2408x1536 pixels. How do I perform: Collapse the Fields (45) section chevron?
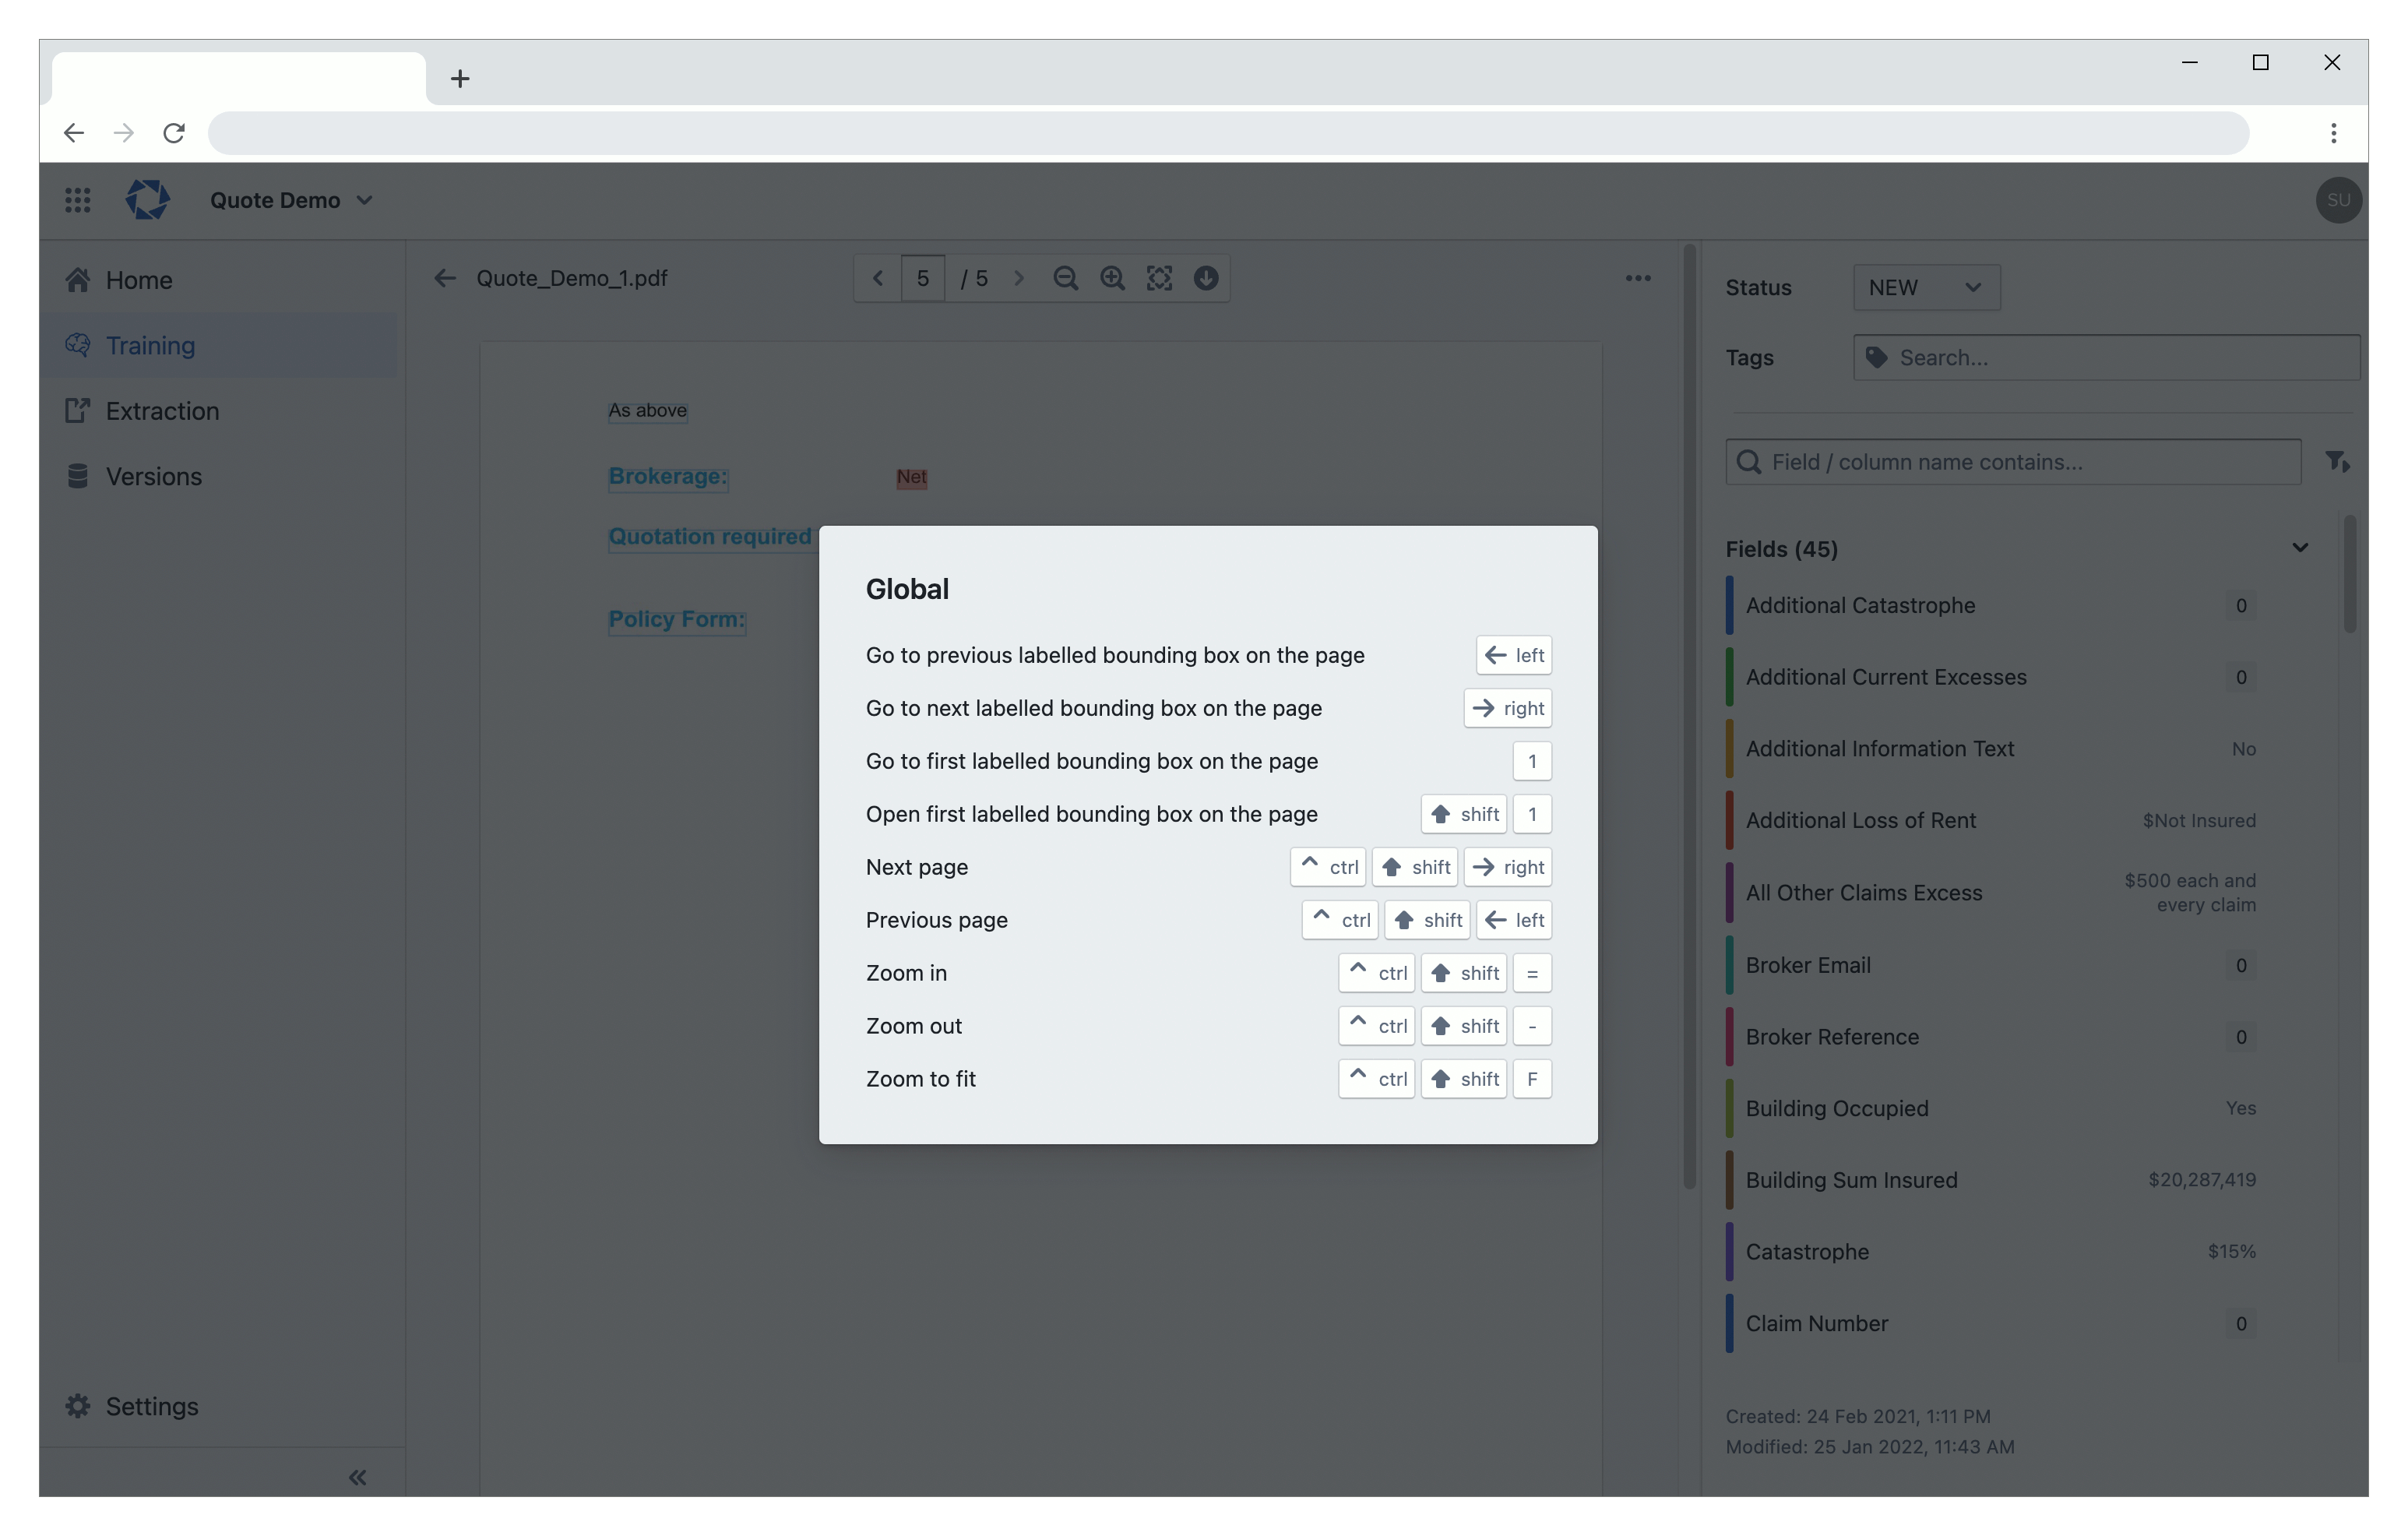2299,548
